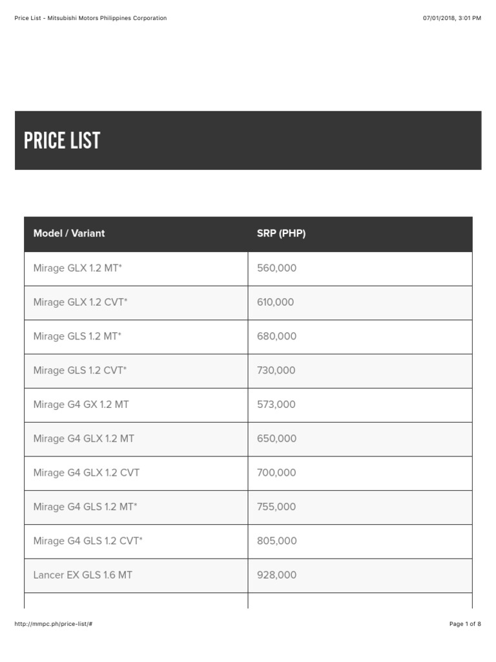Click the 573,000 price cell

276,405
